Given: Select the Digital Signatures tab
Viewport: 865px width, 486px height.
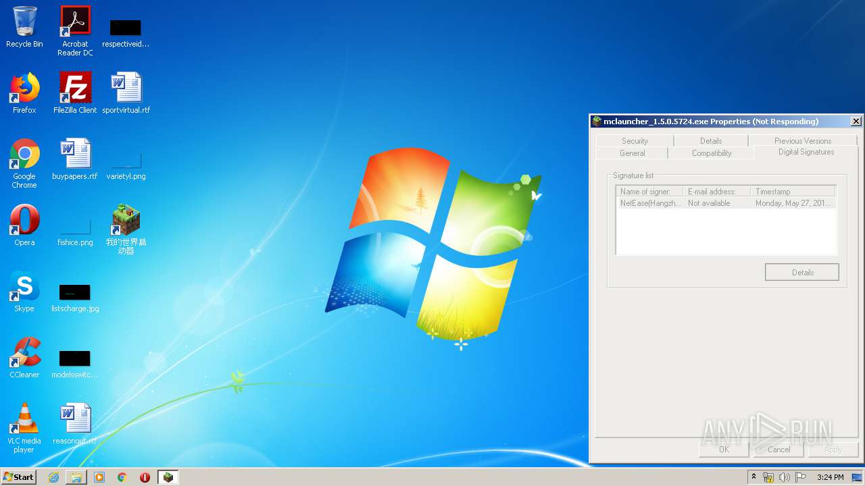Looking at the screenshot, I should coord(806,152).
